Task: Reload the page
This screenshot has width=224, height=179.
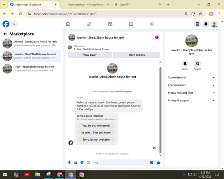Action: 20,14
